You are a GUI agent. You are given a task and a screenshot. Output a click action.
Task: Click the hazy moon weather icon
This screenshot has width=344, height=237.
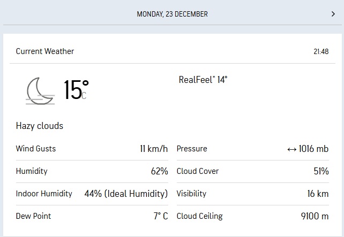click(40, 91)
